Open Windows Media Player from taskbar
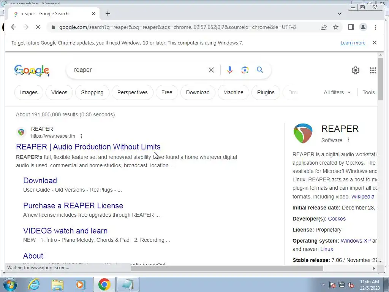 (x=81, y=284)
